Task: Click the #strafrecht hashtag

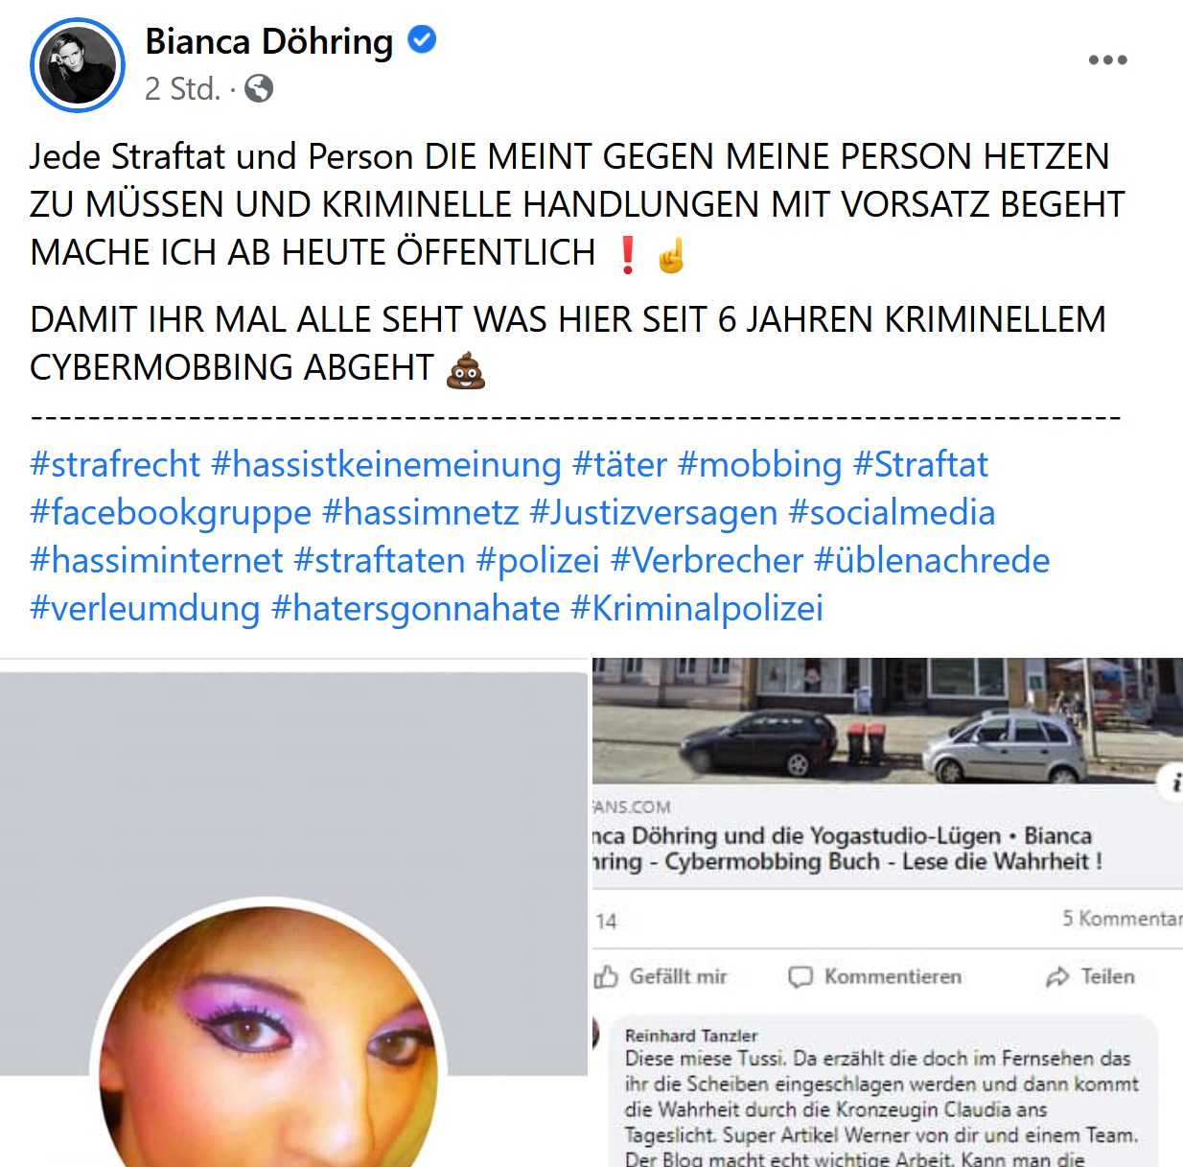Action: point(115,464)
